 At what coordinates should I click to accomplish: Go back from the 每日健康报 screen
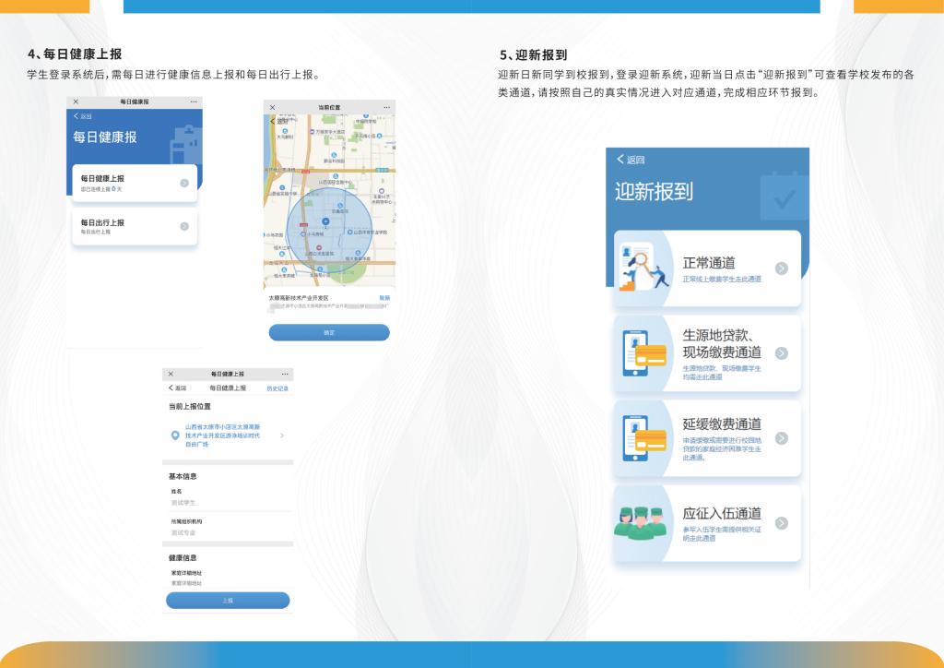(83, 116)
